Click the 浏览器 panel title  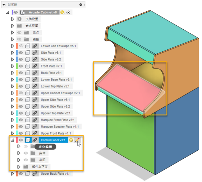tap(12, 5)
